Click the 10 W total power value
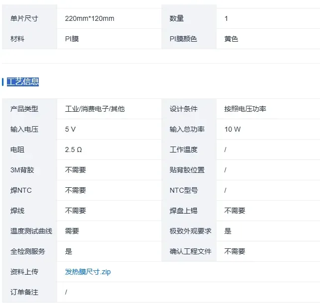This screenshot has width=320, height=303. (x=232, y=129)
